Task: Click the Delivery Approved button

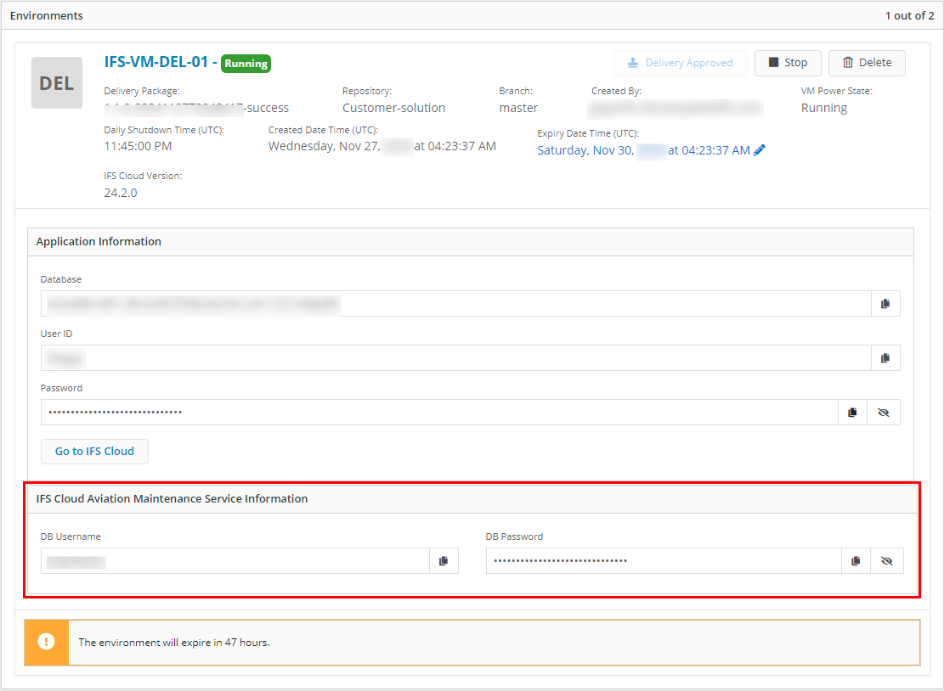Action: [681, 63]
